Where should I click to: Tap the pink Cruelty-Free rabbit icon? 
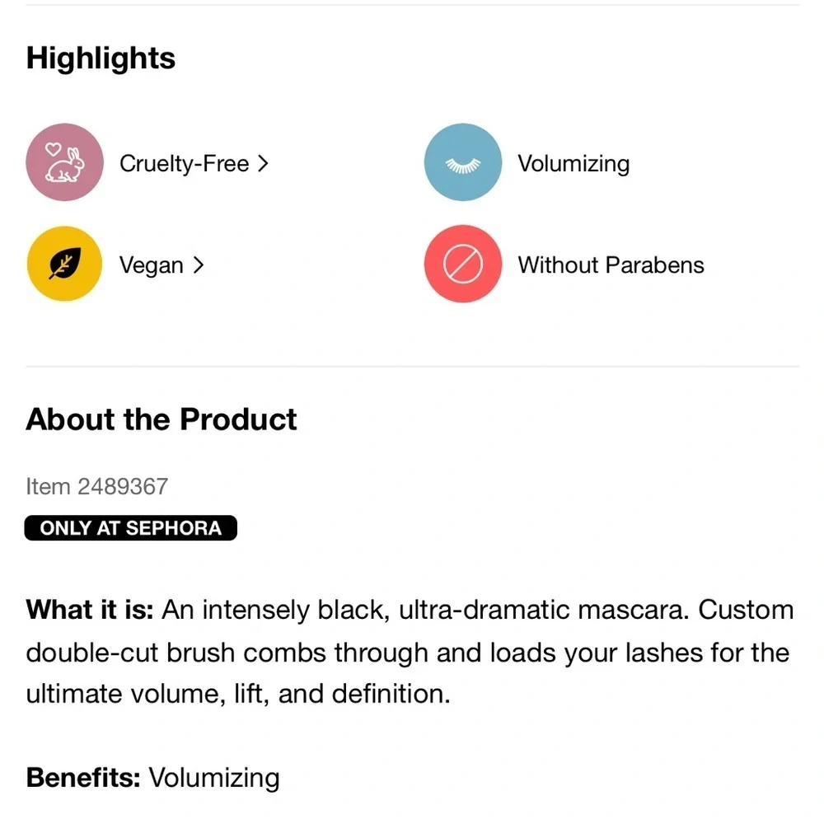pos(64,162)
